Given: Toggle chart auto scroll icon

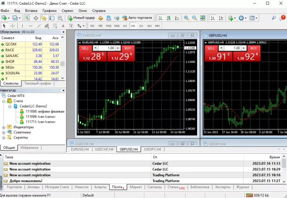Looking at the screenshot, I should tap(213, 18).
